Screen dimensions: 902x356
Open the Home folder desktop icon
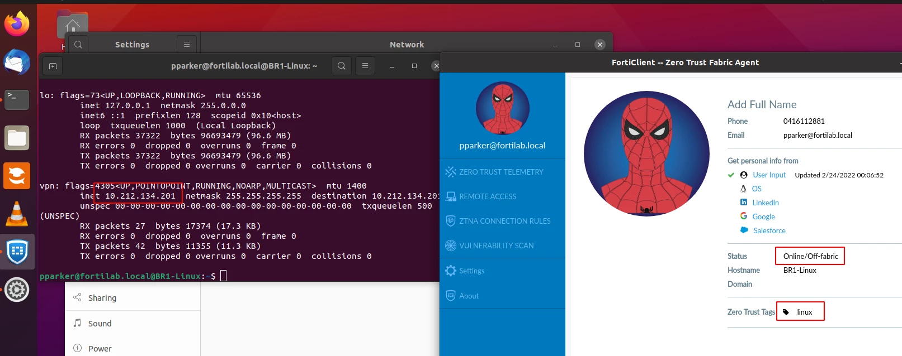73,23
